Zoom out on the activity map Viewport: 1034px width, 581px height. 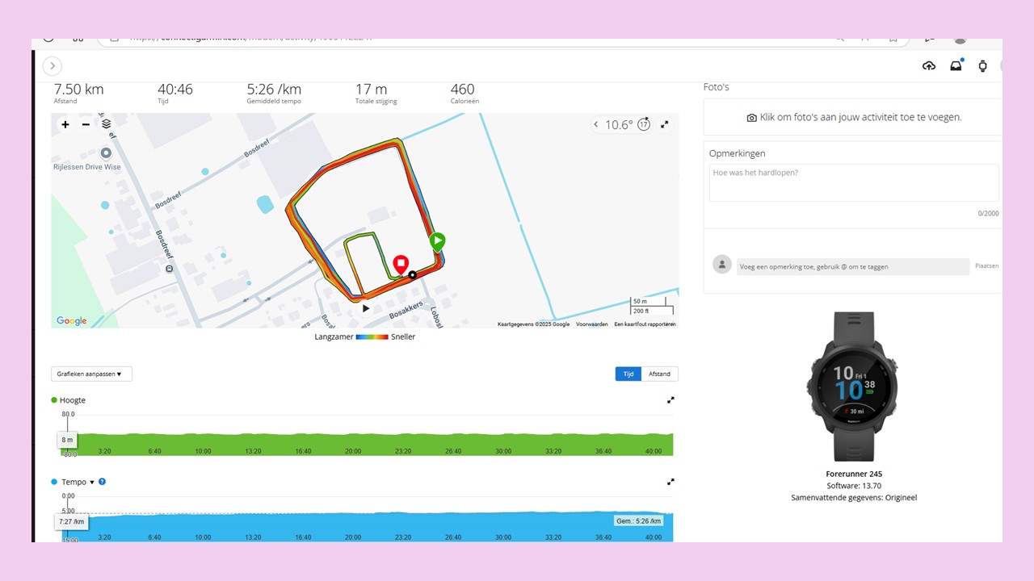(86, 124)
